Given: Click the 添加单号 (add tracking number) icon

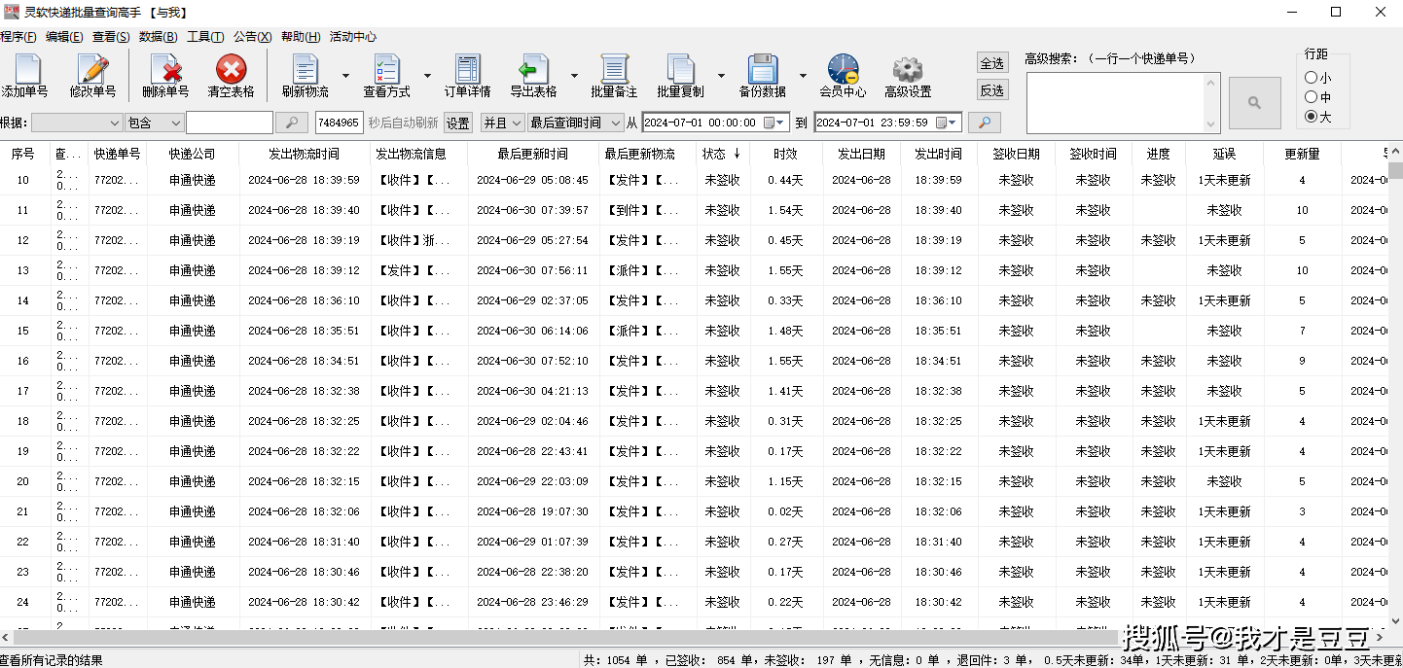Looking at the screenshot, I should coord(26,69).
